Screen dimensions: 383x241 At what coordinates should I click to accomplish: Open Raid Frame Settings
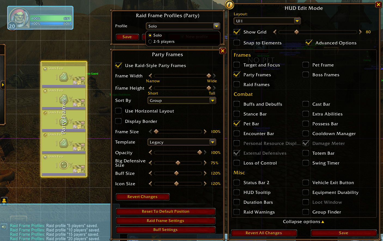[x=166, y=221]
